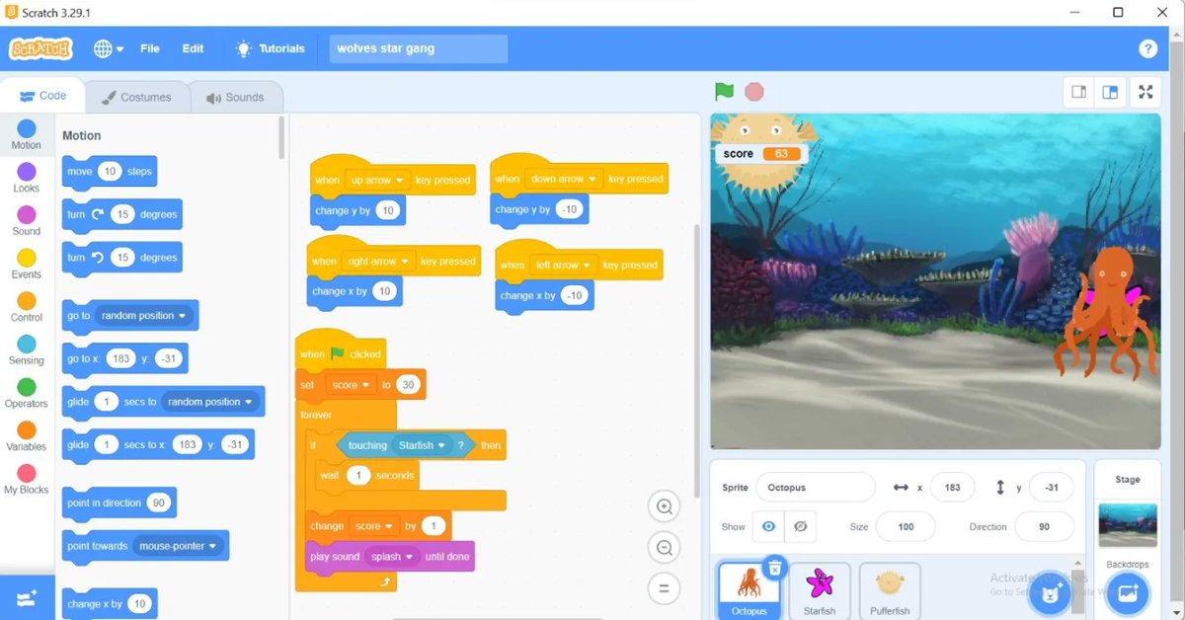Click the green flag to run project

click(x=725, y=92)
